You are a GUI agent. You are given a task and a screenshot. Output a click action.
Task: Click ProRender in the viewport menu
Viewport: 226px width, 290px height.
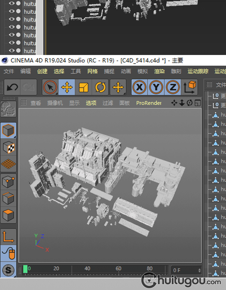pos(149,103)
